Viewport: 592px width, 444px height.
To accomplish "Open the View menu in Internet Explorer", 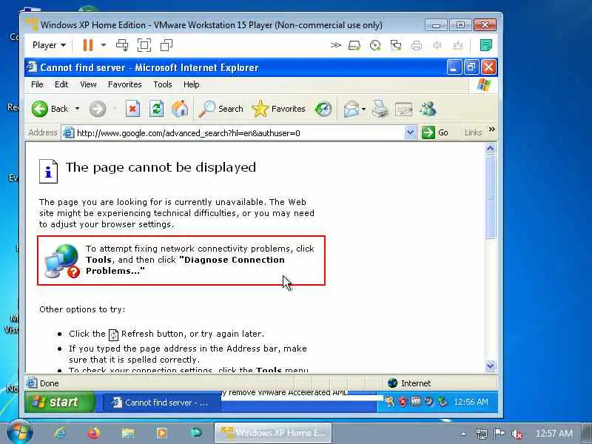I will pyautogui.click(x=88, y=84).
